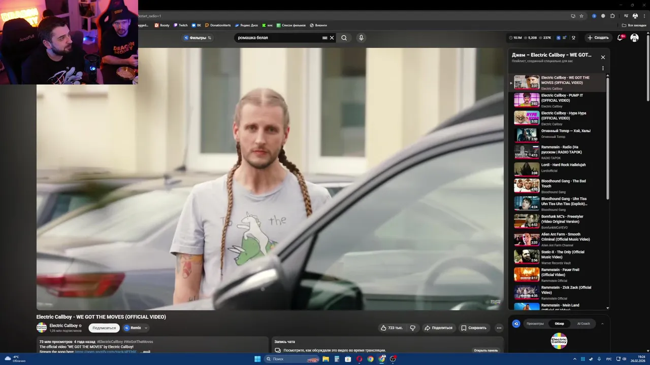Select Alien Ant Farm - Smooth Criminal
This screenshot has width=650, height=365.
click(x=559, y=239)
